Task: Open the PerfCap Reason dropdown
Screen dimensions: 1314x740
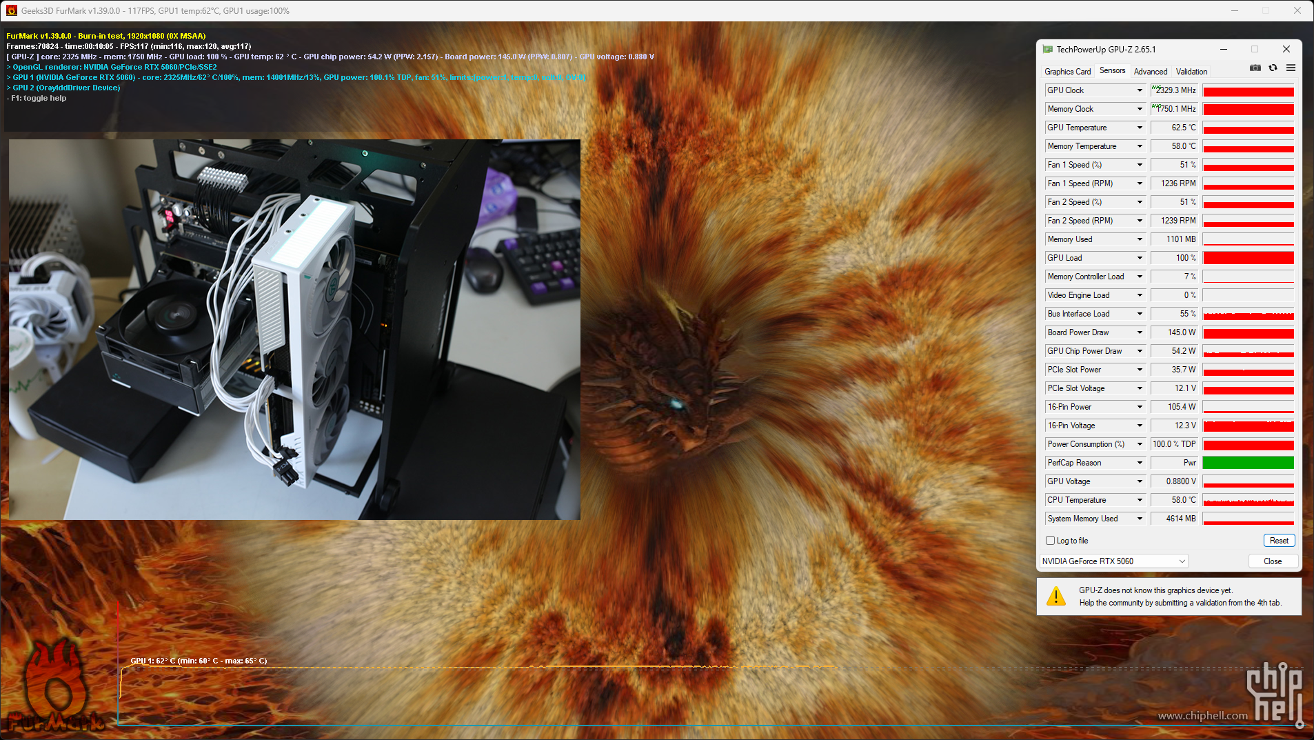Action: tap(1140, 463)
